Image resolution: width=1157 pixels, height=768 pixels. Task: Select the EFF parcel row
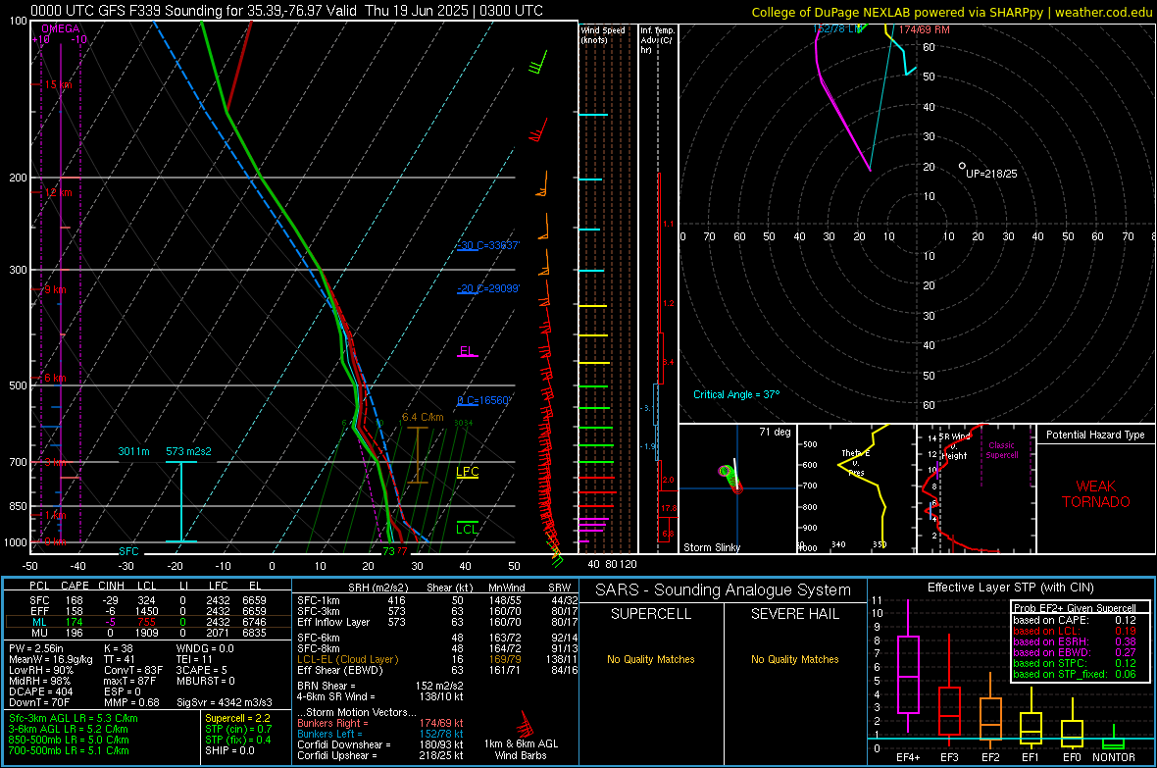click(147, 611)
